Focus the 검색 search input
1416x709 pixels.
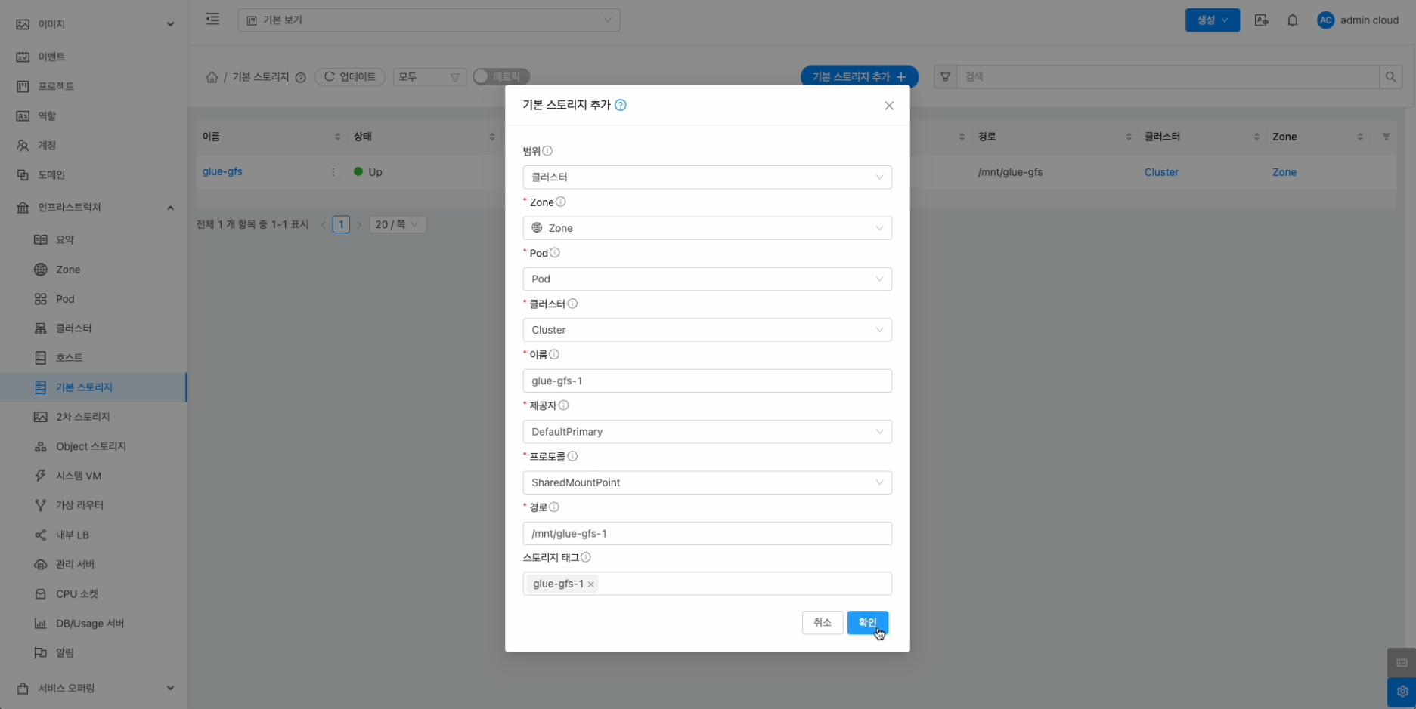point(1167,77)
